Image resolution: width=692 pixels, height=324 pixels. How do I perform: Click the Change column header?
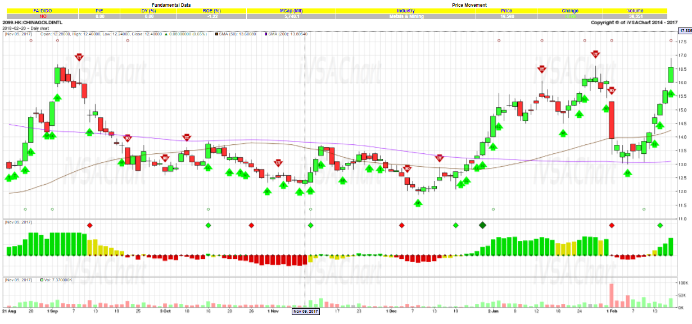click(570, 11)
